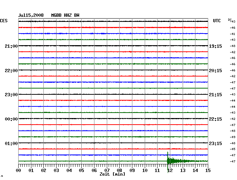Click minute tick label 00 on axis
This screenshot has height=180, width=237.
19,170
